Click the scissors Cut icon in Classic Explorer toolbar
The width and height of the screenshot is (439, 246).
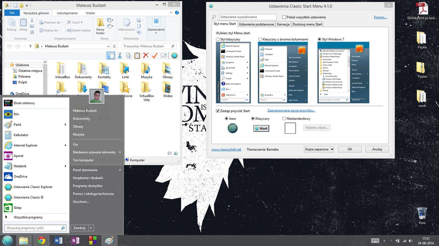(120, 56)
